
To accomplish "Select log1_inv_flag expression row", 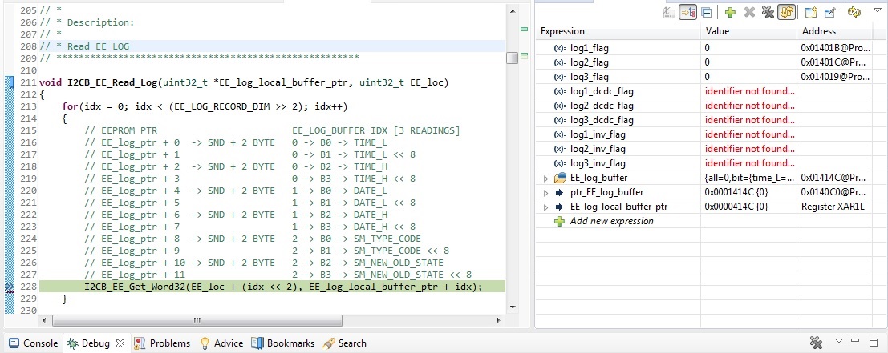I will click(711, 134).
